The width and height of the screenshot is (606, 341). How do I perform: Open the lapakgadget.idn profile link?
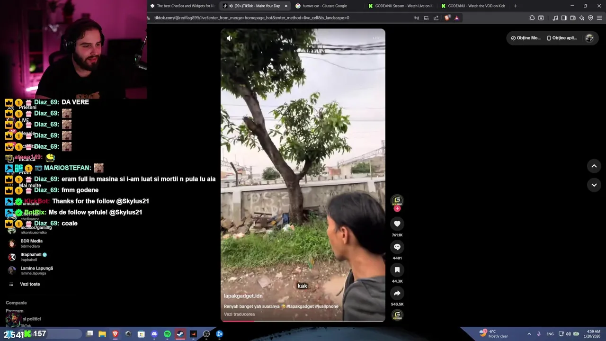point(243,296)
